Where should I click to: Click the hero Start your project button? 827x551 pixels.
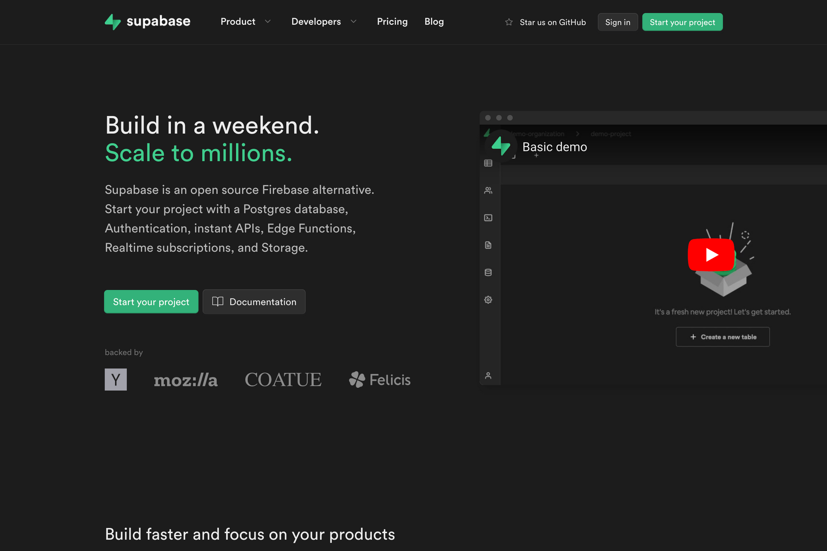click(x=151, y=302)
